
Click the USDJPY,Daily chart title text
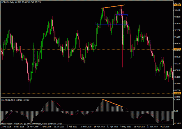[8, 2]
